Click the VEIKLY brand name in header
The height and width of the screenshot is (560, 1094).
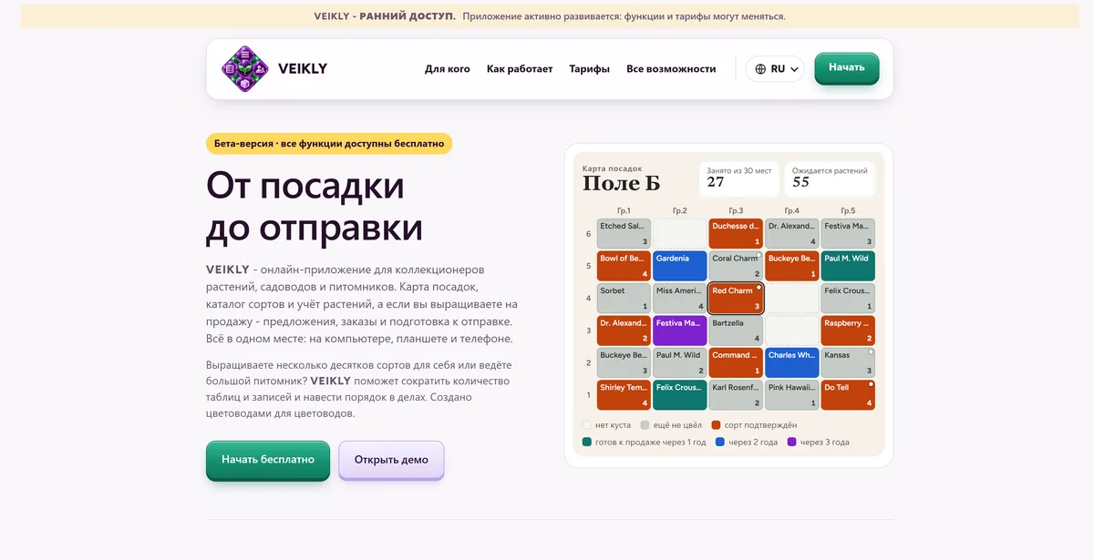click(x=304, y=69)
